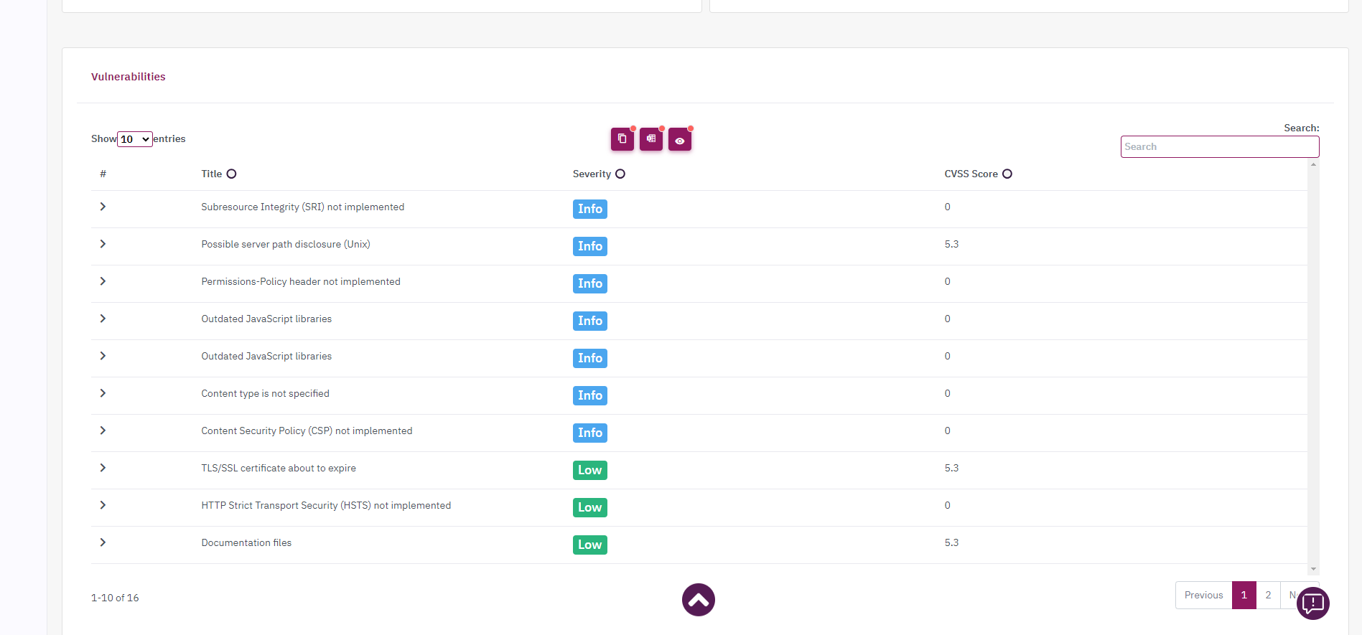Expand TLS/SSL certificate about to expire row
This screenshot has height=635, width=1362.
point(103,468)
